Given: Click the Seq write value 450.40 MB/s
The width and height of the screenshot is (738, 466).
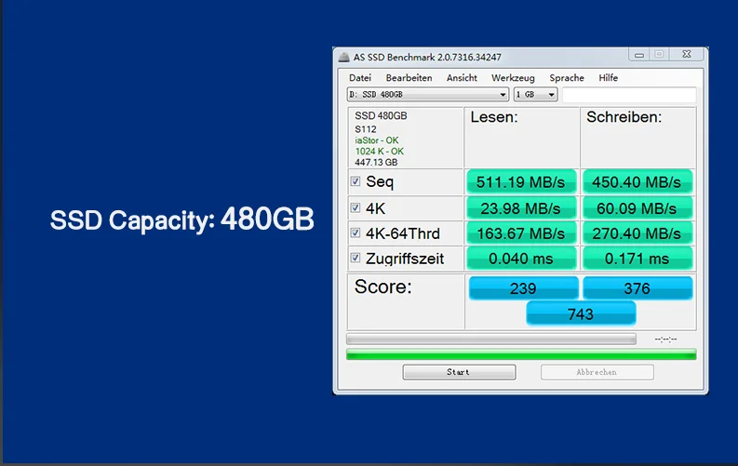Looking at the screenshot, I should point(637,182).
